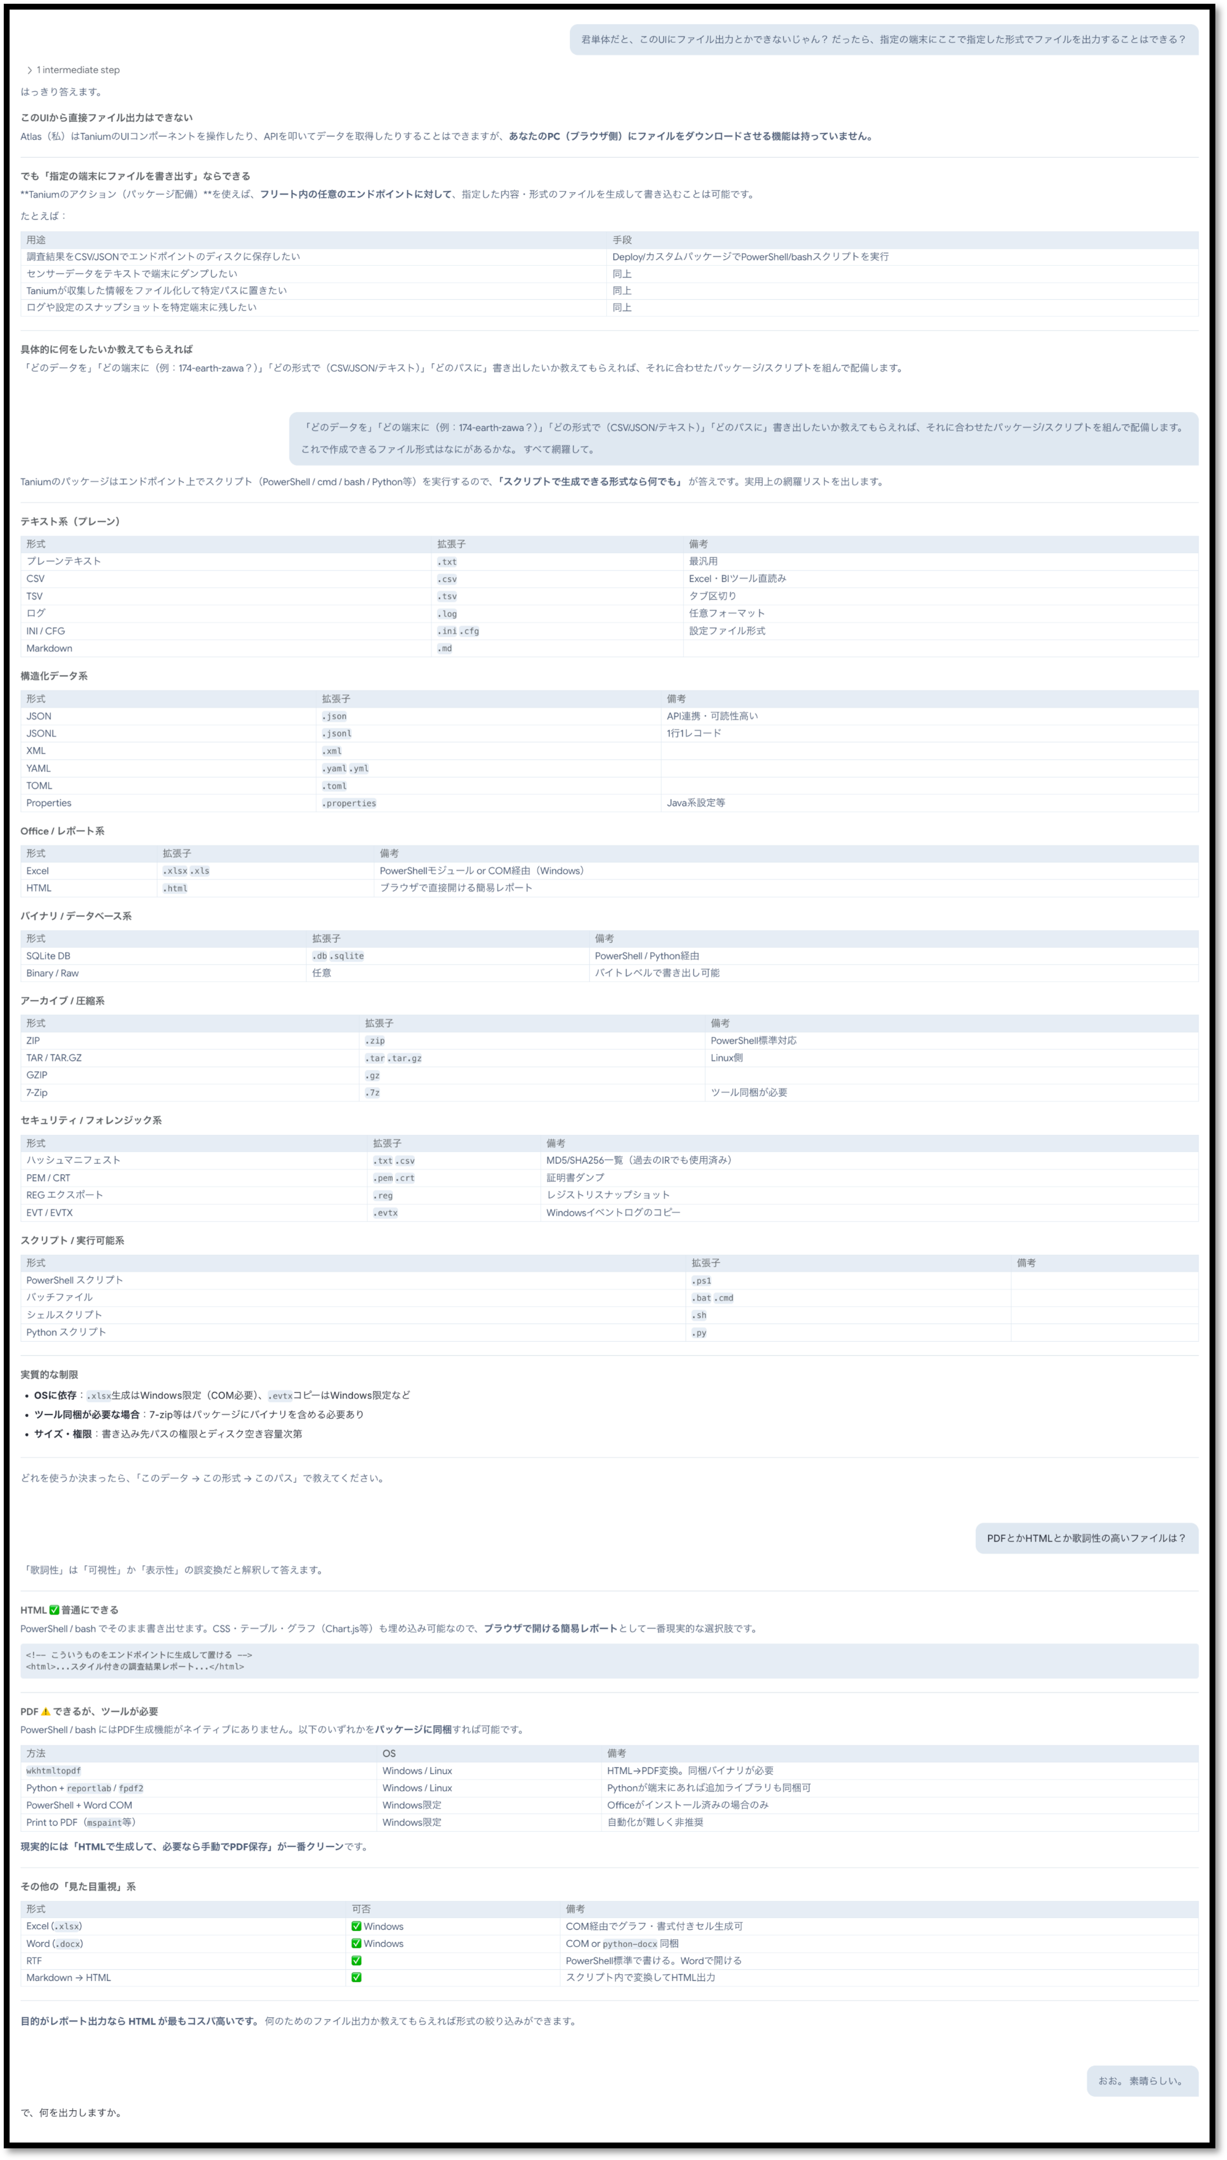The height and width of the screenshot is (2160, 1227).
Task: Click the heading "テキスト系（プレーン）"
Action: click(x=71, y=522)
